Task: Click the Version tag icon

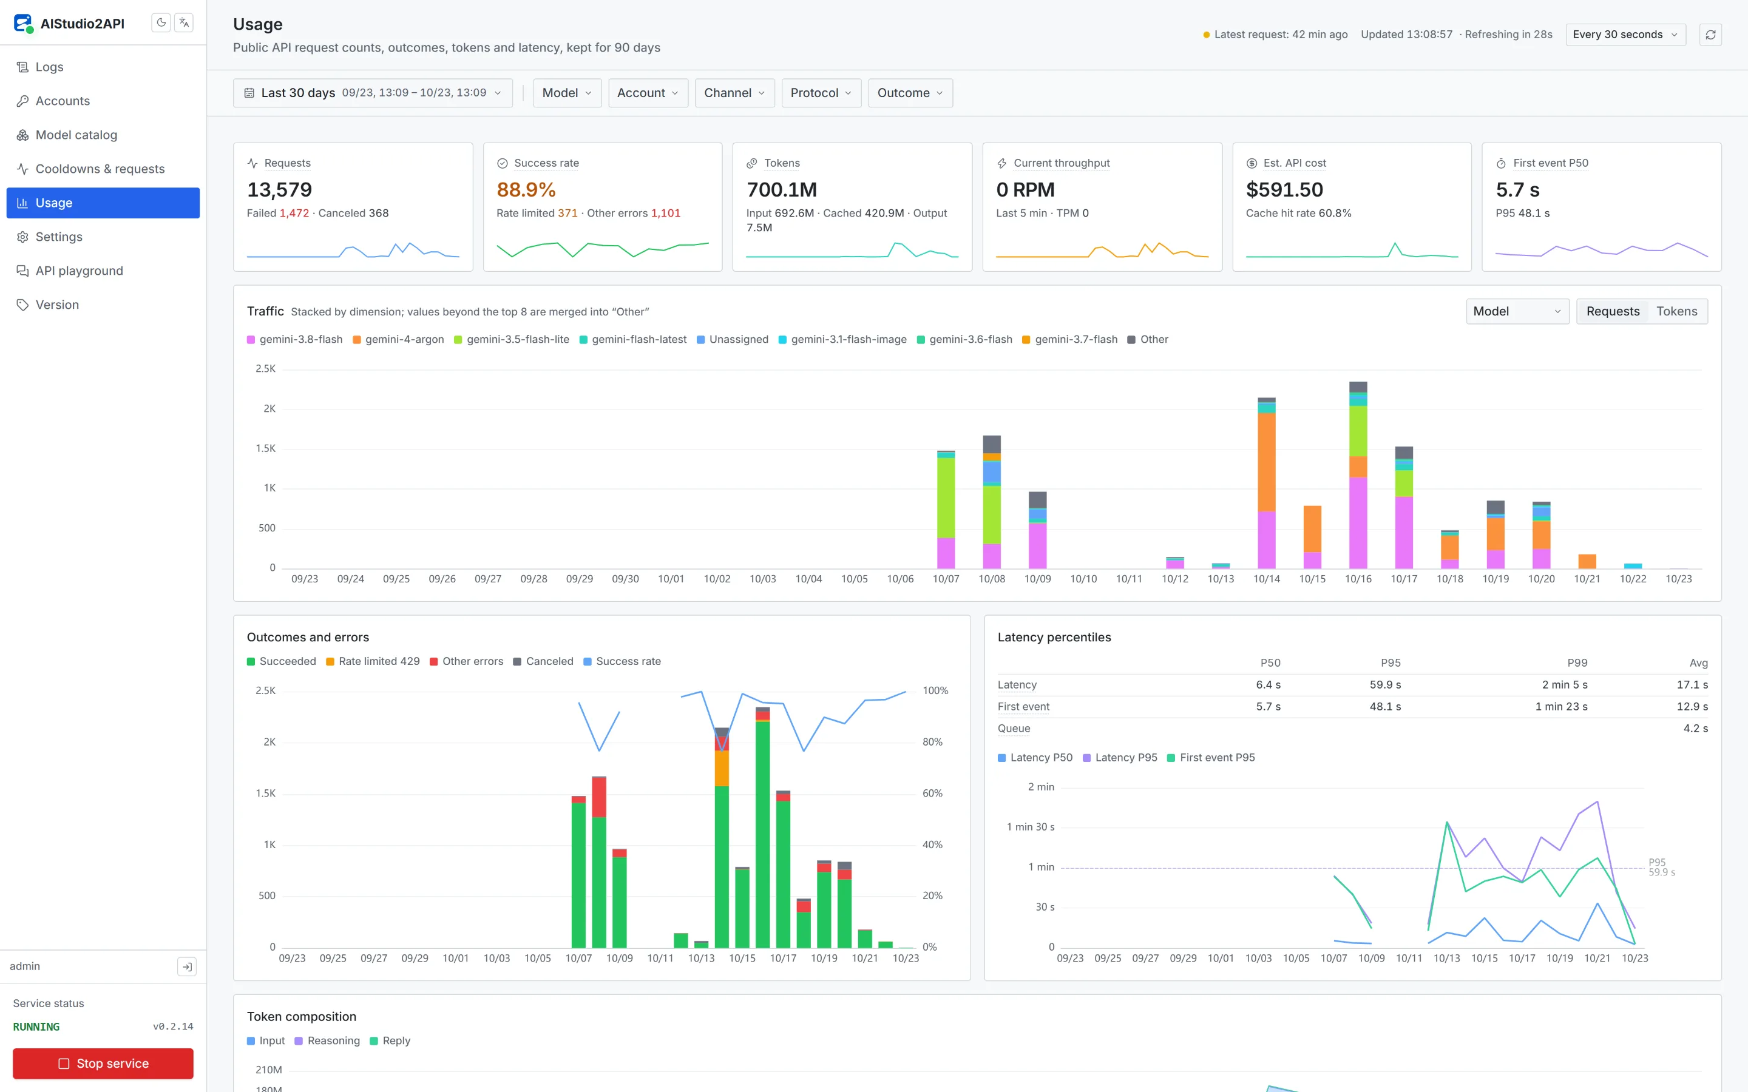Action: click(x=22, y=304)
